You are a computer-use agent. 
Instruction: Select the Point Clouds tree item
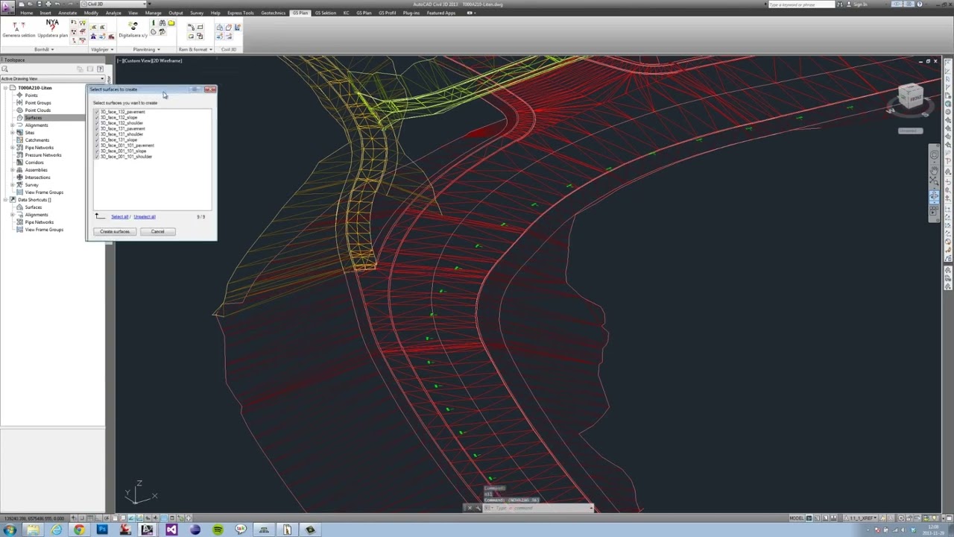pyautogui.click(x=38, y=110)
